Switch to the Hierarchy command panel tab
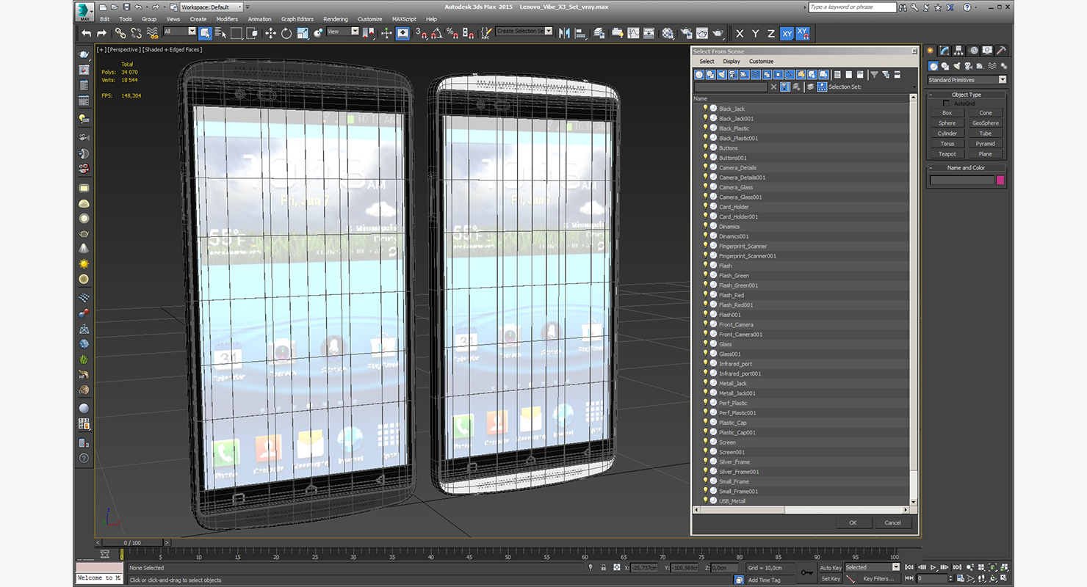 click(x=958, y=50)
